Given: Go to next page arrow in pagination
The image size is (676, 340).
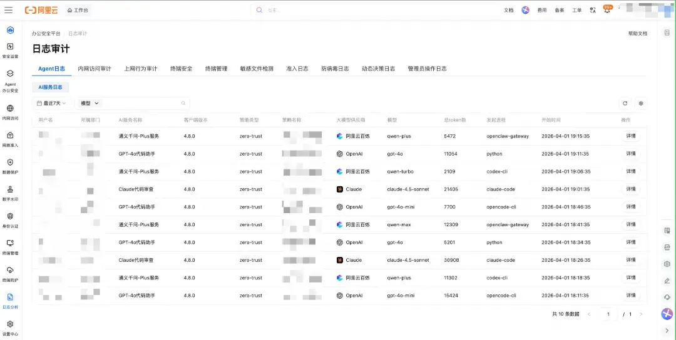Looking at the screenshot, I should (x=641, y=314).
